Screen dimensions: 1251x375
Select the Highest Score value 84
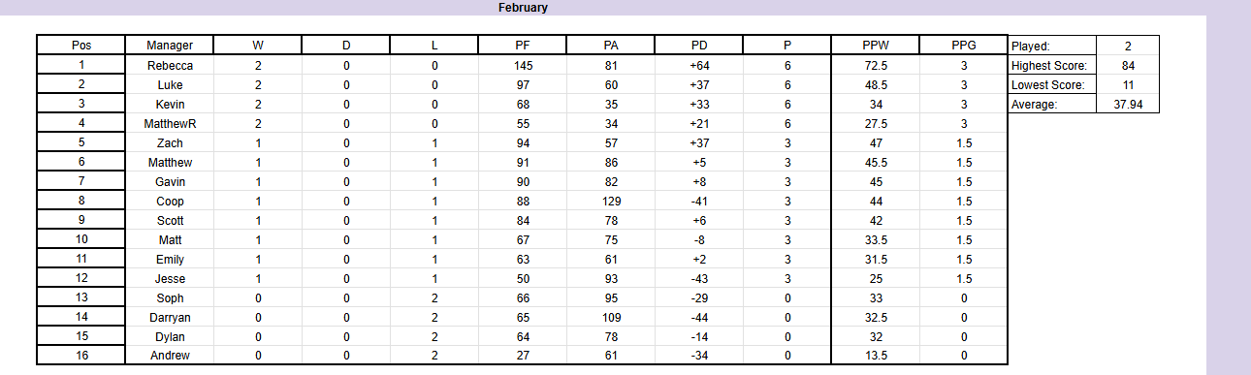tap(1128, 65)
